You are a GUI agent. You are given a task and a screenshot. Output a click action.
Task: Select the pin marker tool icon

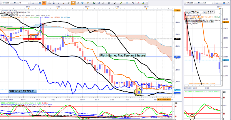click(x=103, y=3)
